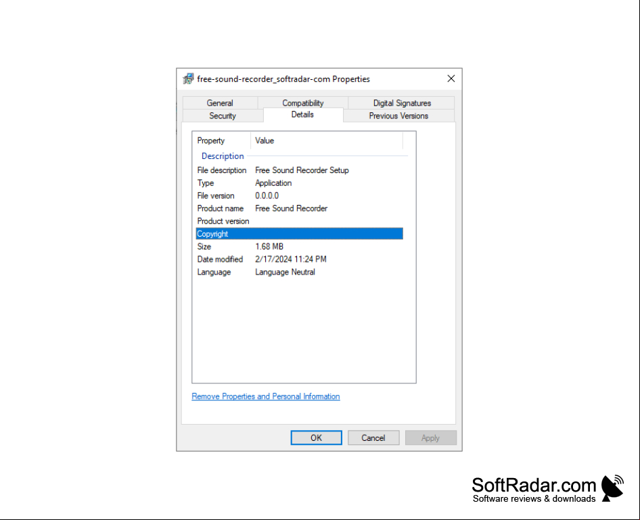Click the value Language Neutral
This screenshot has height=520, width=640.
pos(285,272)
